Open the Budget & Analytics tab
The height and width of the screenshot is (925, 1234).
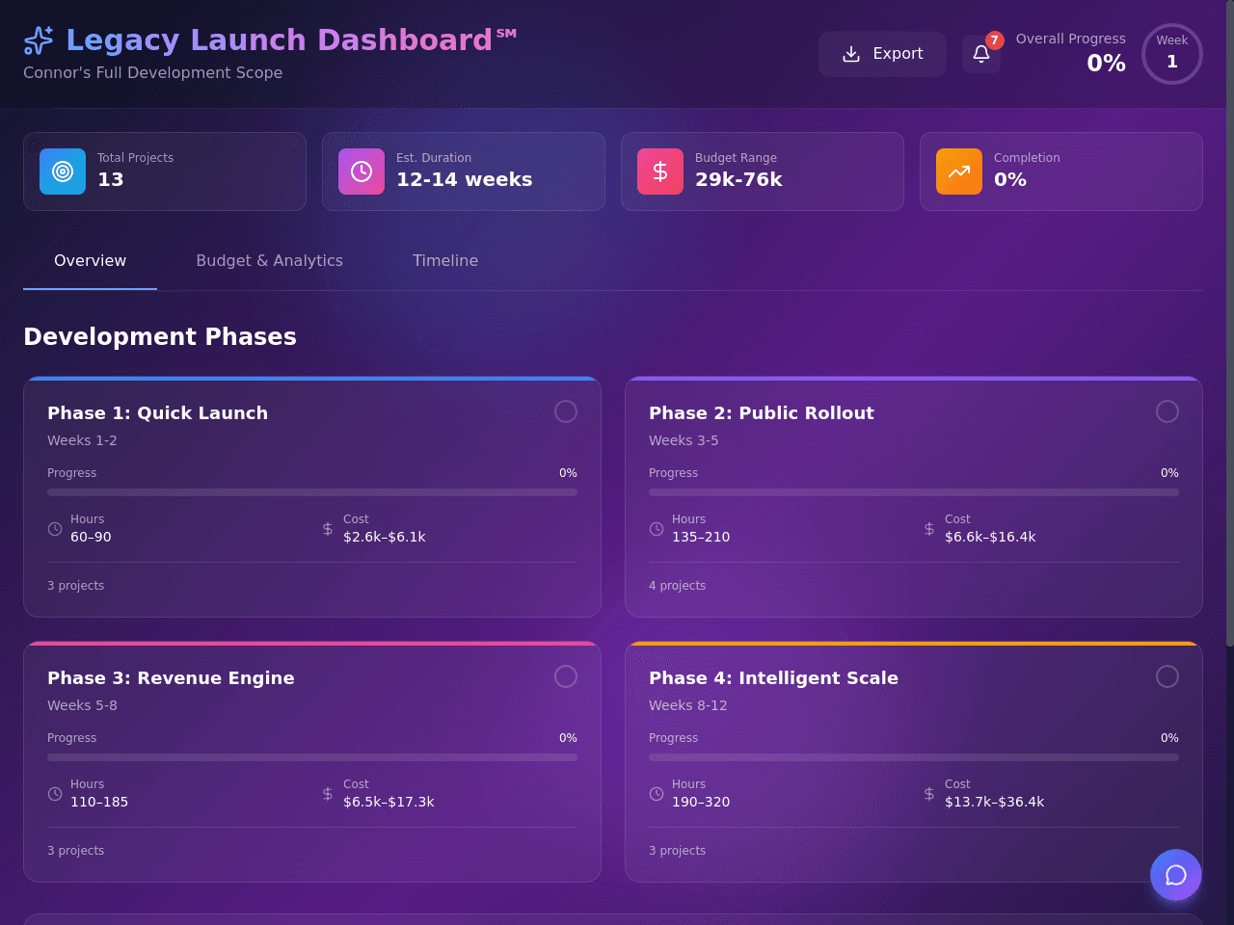click(x=269, y=261)
